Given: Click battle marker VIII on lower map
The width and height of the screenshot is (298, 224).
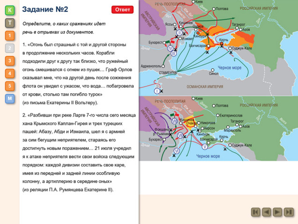Looking at the screenshot, I should tap(174, 121).
